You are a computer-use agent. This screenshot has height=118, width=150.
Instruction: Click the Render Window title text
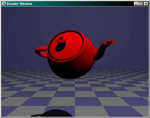19,4
